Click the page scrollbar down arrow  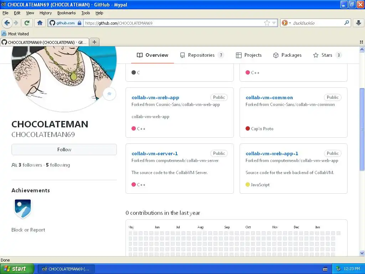(x=362, y=253)
